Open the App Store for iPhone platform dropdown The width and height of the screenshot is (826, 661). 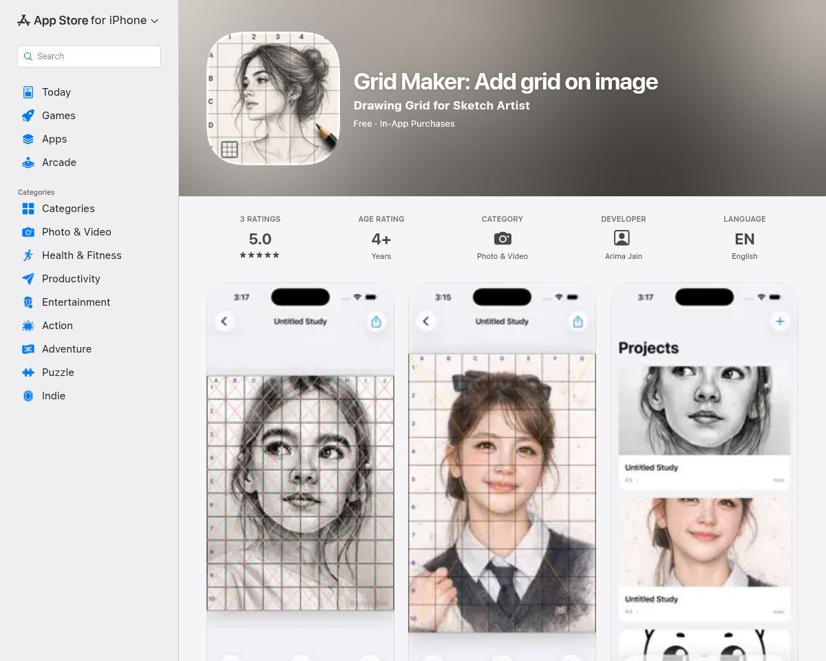click(x=88, y=21)
